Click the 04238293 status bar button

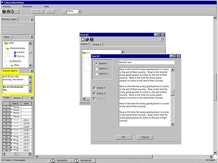tap(60, 160)
